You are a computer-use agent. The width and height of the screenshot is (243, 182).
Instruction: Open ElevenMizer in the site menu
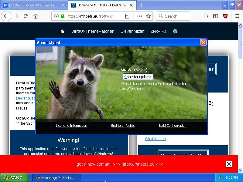pyautogui.click(x=132, y=31)
